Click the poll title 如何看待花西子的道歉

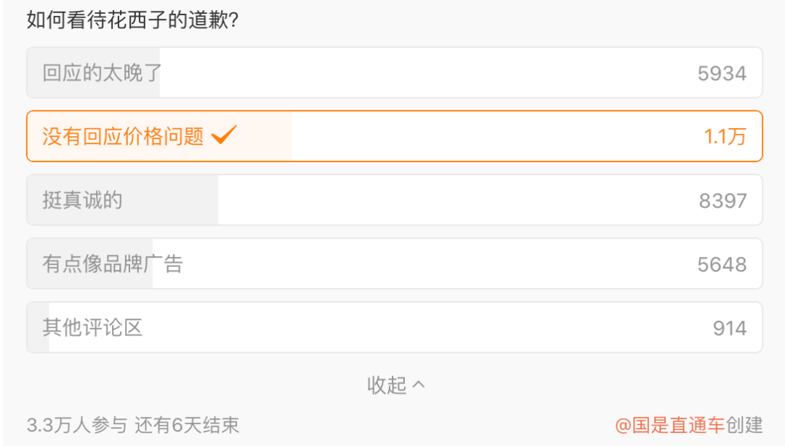(133, 20)
